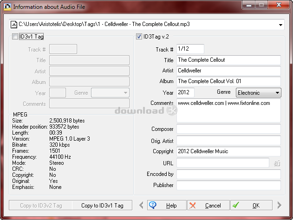Image resolution: width=293 pixels, height=220 pixels.
Task: Click the ID3v1 Artist field
Action: 89,71
